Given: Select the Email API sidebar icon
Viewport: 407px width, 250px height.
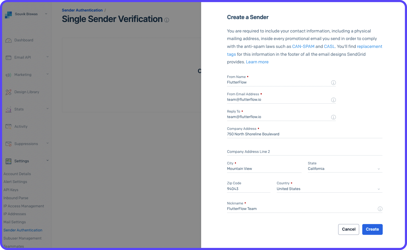Looking at the screenshot, I should 9,57.
